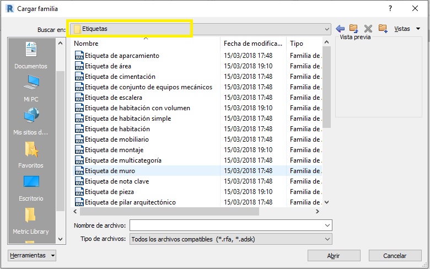Viewport: 430px width, 269px height.
Task: Click the Abrir button
Action: pos(334,256)
